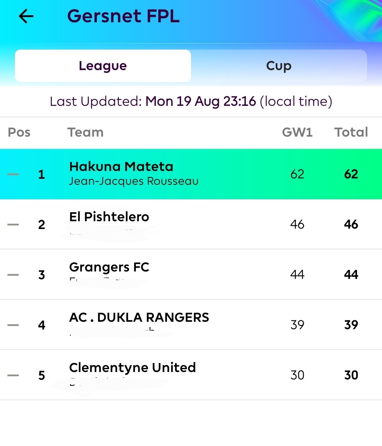Screen dimensions: 382x446
Task: Click rank movement dash beside position 3
Action: 13,275
